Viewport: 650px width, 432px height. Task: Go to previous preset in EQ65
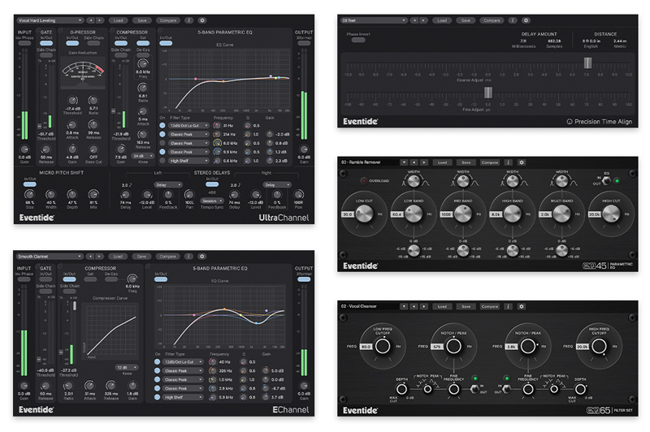coord(414,306)
